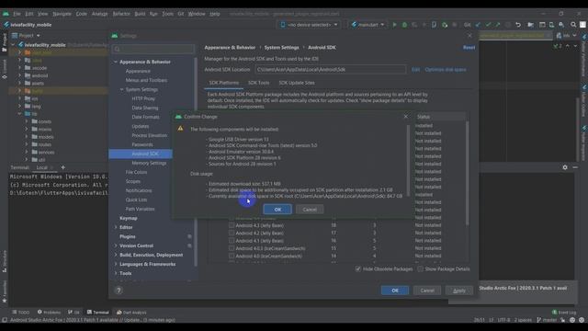Open the Search Everywhere magnifier icon
This screenshot has width=588, height=331.
pos(573,25)
